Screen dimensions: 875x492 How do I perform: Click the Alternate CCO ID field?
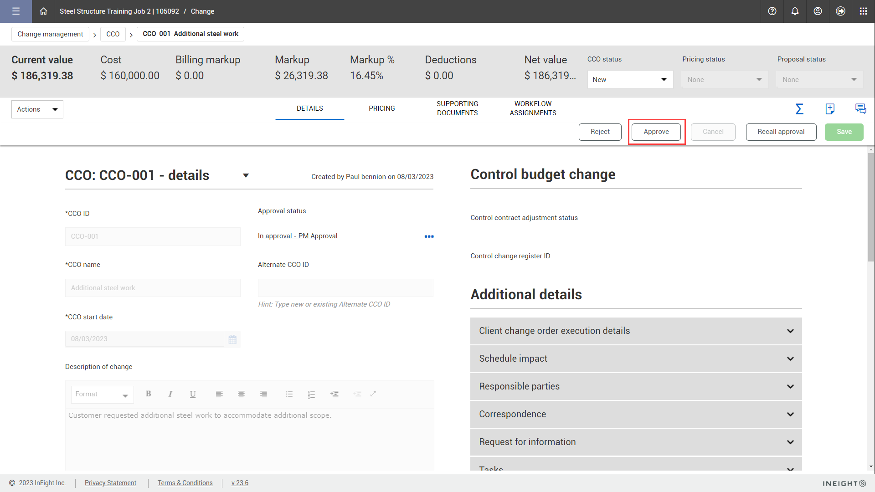pos(345,288)
